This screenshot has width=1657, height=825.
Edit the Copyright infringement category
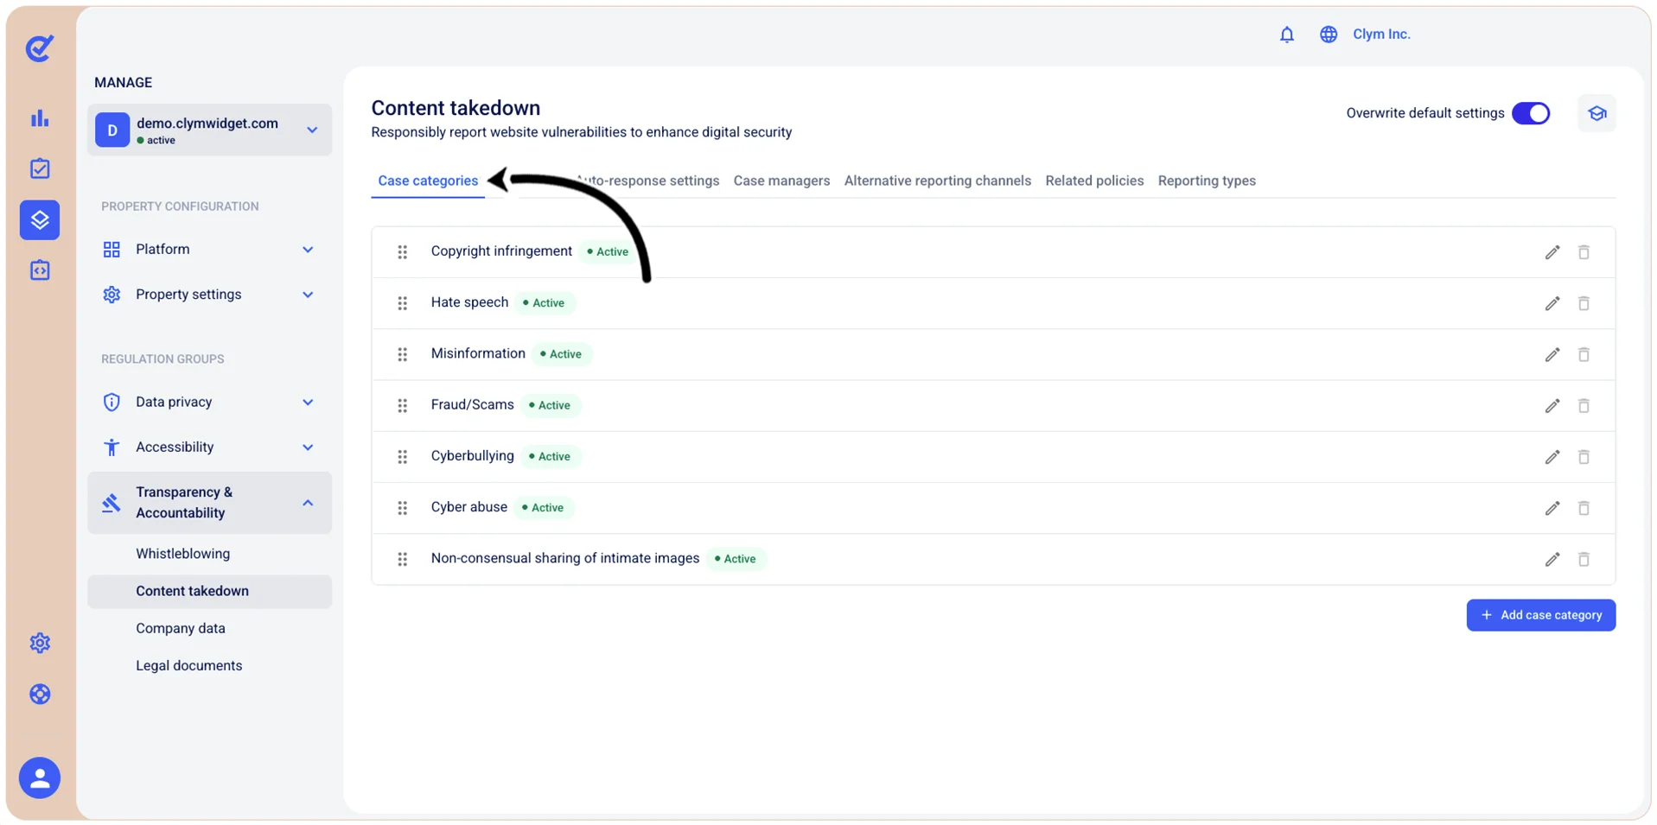point(1552,252)
